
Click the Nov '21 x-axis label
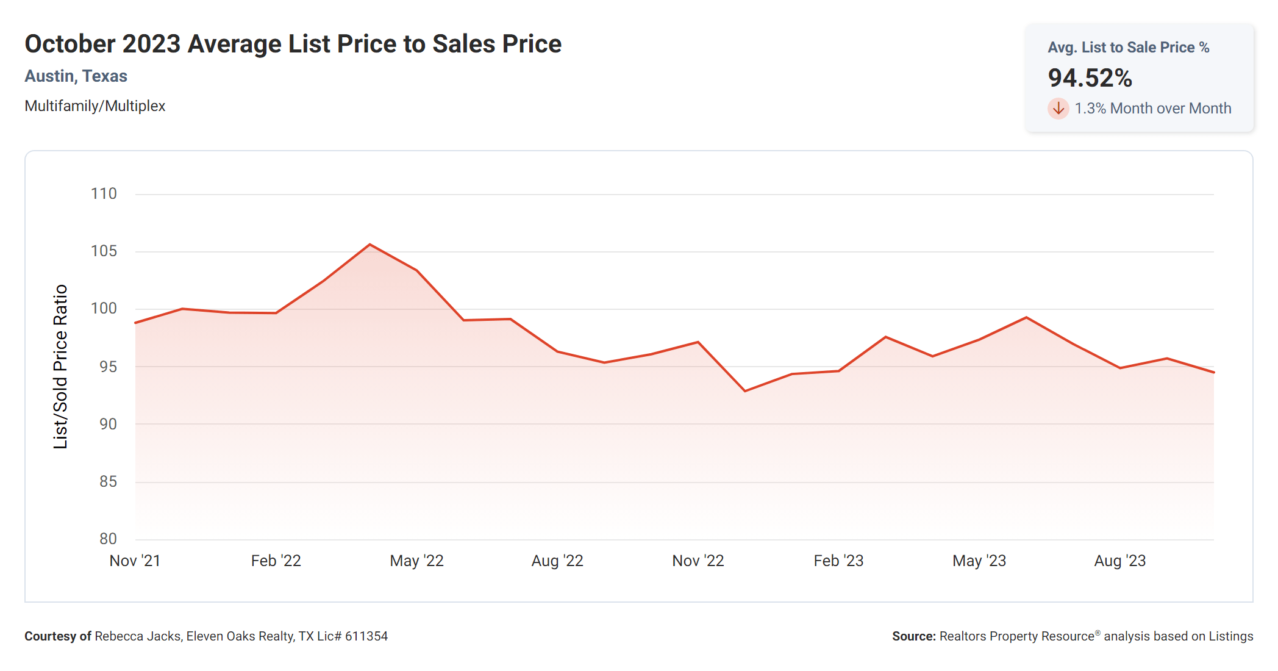tap(135, 561)
